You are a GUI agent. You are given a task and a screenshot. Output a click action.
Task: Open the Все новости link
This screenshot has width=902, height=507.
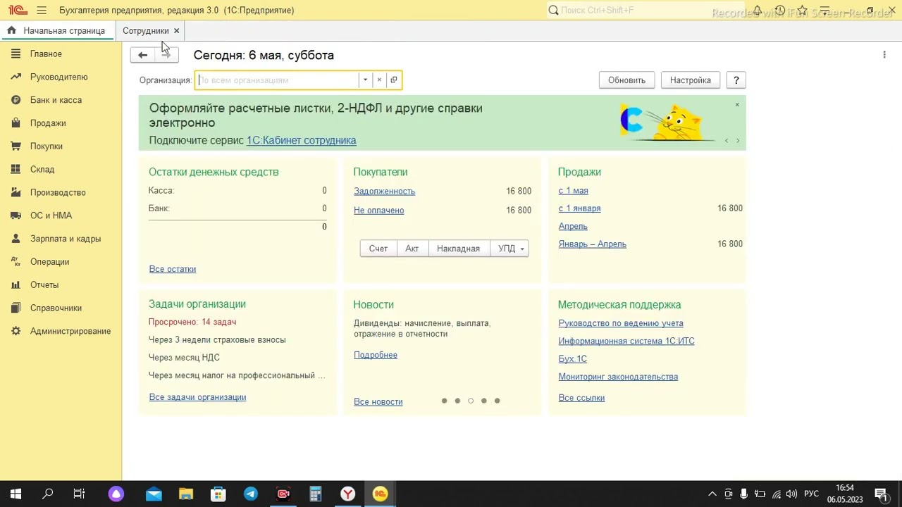(x=378, y=401)
